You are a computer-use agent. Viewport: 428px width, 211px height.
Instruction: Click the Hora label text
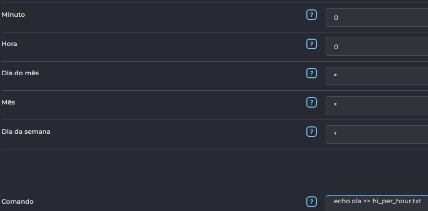click(9, 44)
